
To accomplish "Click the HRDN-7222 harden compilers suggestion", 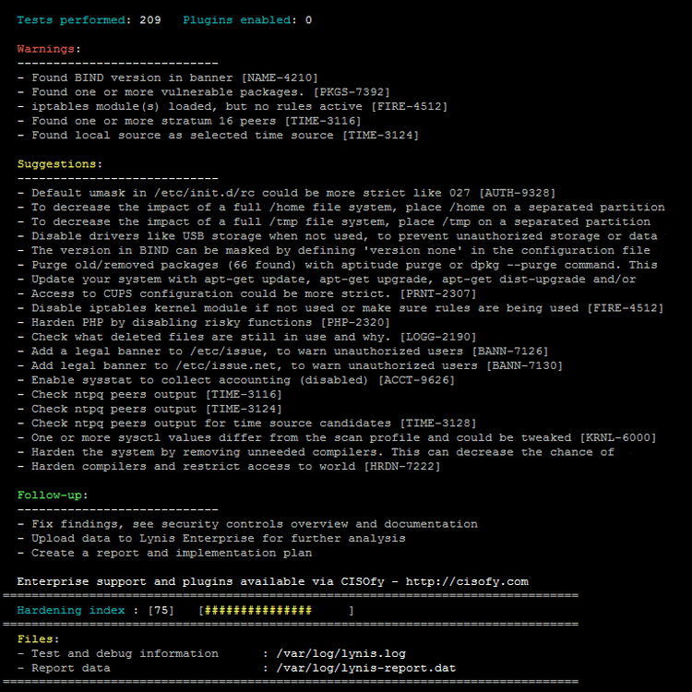I will [229, 467].
